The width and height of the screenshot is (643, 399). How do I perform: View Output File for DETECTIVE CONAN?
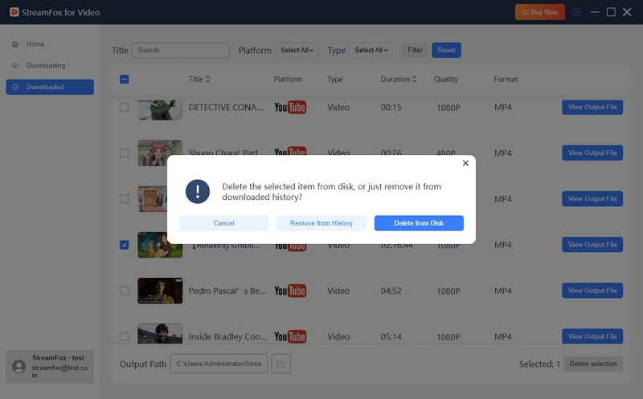592,108
